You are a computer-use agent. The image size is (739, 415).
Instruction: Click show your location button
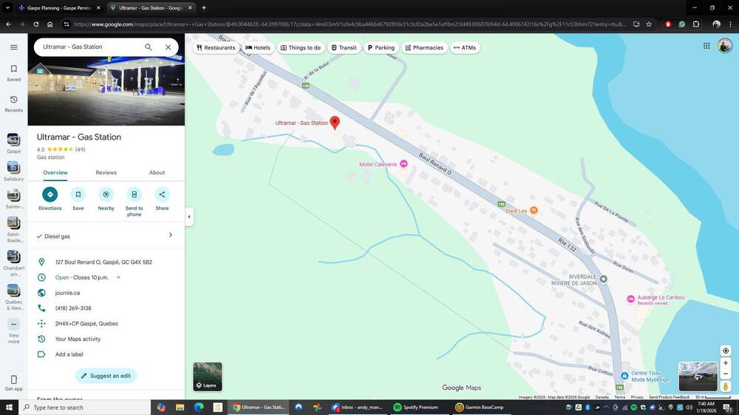pos(726,351)
